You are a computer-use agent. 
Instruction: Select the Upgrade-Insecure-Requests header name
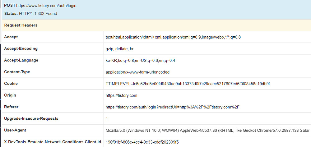[31, 119]
